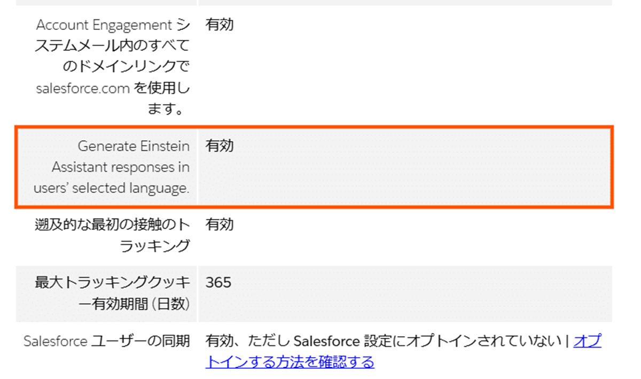Click 有効 value in the Einstein Assistant row
The width and height of the screenshot is (641, 379).
tap(220, 146)
